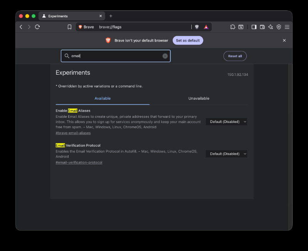Image resolution: width=308 pixels, height=251 pixels.
Task: Click the Brave Shields lion icon
Action: 197,27
